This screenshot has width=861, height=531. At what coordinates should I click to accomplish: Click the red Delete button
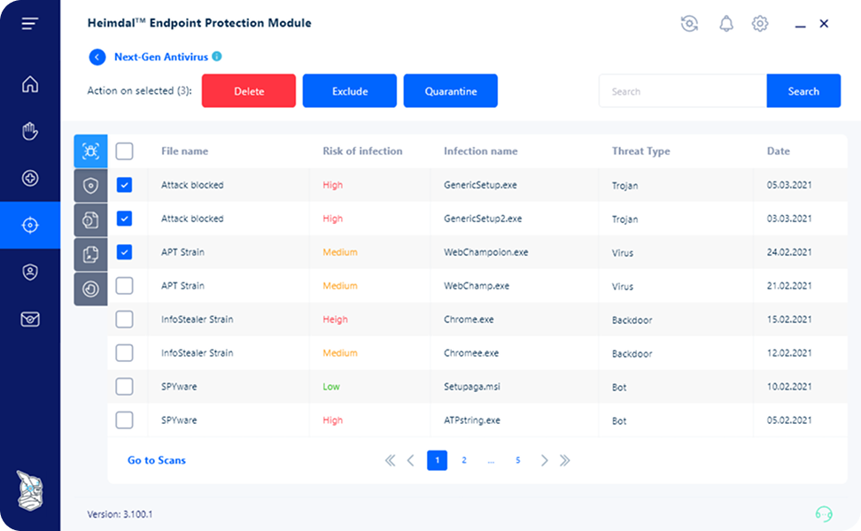249,91
